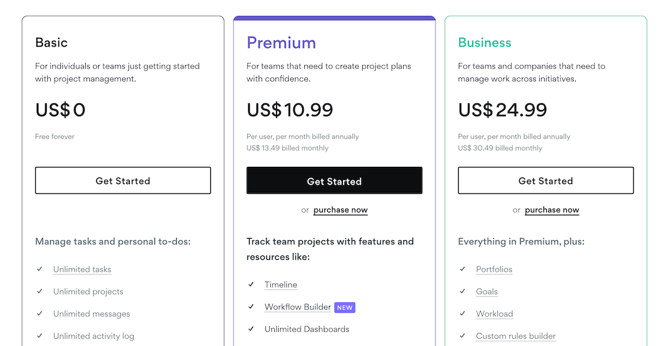
Task: Click the checkmark beside Portfolios
Action: coord(463,269)
